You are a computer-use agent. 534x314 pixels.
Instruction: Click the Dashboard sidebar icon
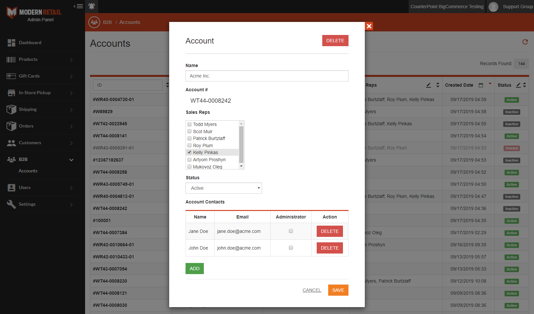(x=11, y=43)
